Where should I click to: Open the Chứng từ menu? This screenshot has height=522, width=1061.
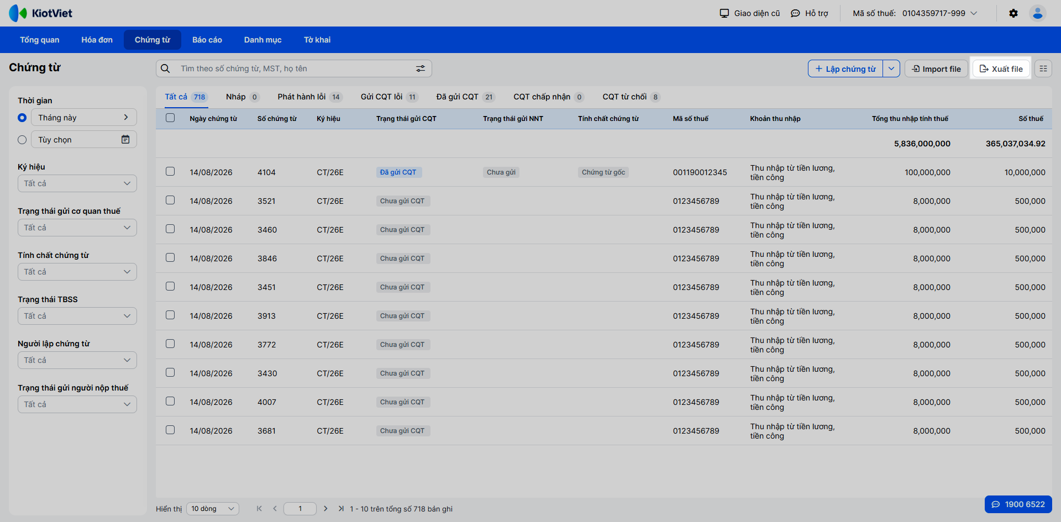[153, 40]
